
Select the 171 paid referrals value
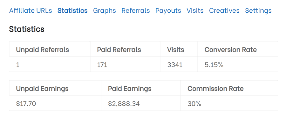pos(102,65)
